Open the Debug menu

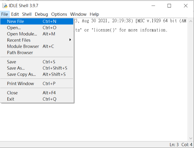point(41,14)
